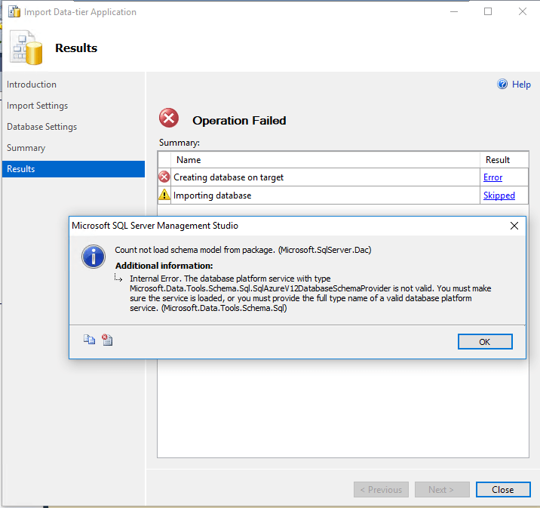Screen dimensions: 540x508
Task: Open the Error result link
Action: [x=492, y=177]
